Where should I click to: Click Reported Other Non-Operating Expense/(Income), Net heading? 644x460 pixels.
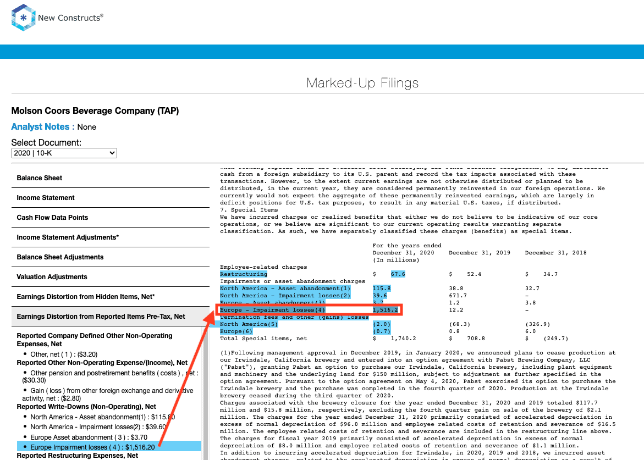pos(102,363)
